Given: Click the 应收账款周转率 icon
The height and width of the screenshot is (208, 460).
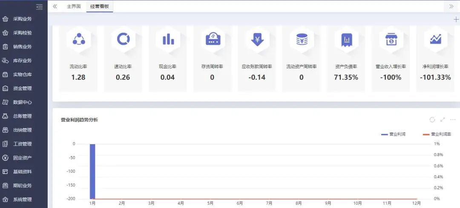Looking at the screenshot, I should point(257,39).
